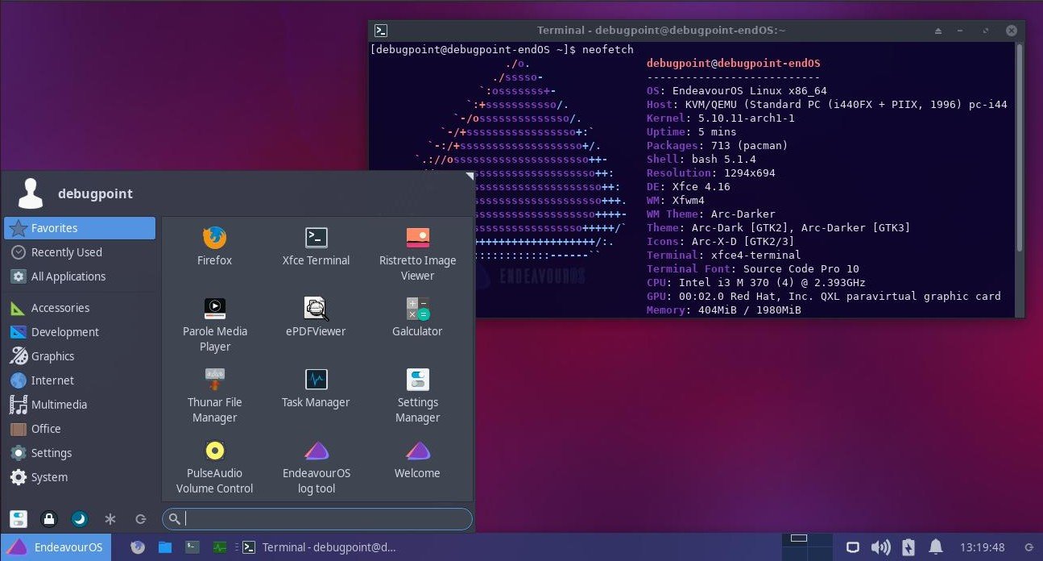Open Xfce Terminal from the menu favorites
1043x561 pixels.
click(316, 247)
